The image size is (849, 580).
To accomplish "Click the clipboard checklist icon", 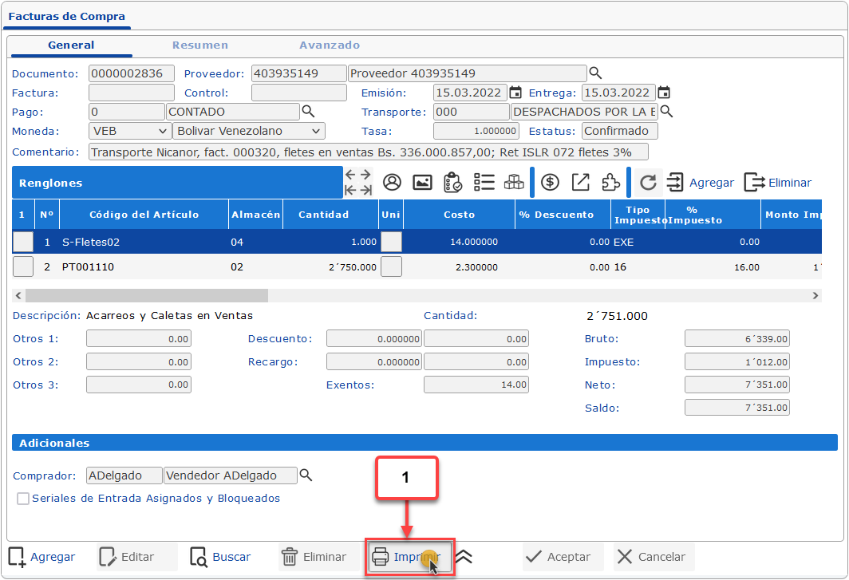I will [x=452, y=183].
